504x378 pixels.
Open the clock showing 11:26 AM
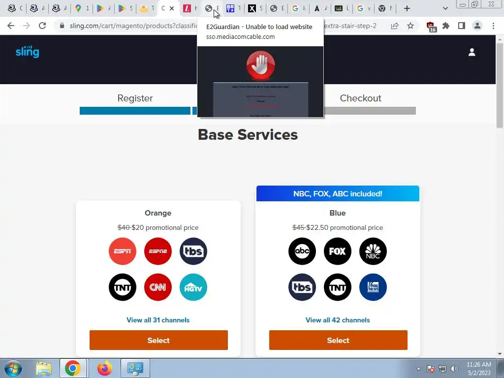[478, 369]
